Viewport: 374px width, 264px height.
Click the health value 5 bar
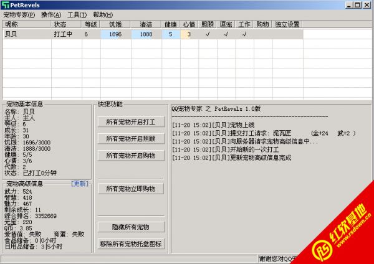coord(171,34)
